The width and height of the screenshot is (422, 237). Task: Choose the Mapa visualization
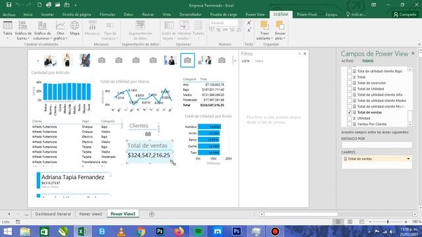coord(75,28)
